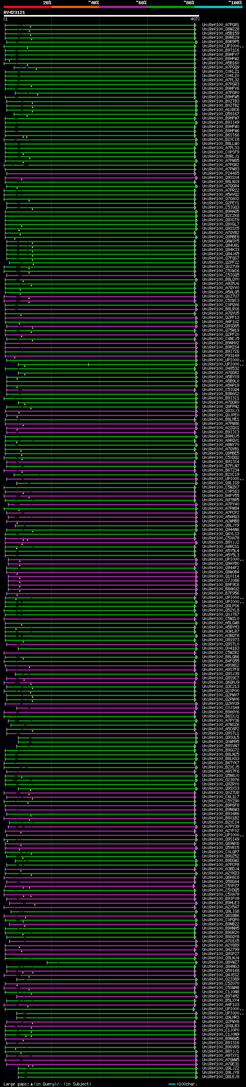
Task: Select the UniRef100_Q9MBE5 label
Action: pos(220,453)
